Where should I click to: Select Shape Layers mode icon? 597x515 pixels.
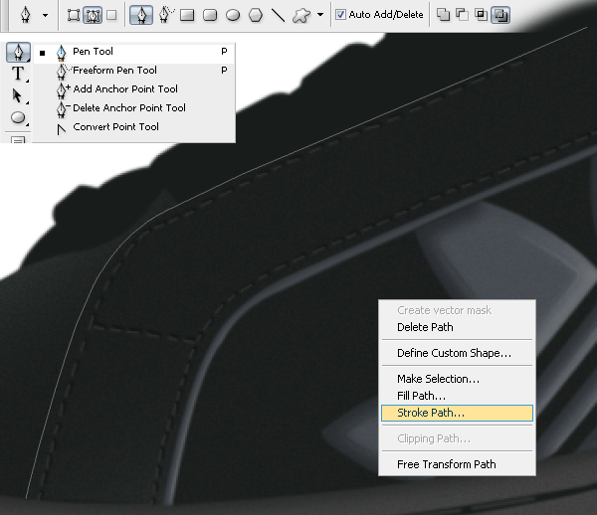coord(73,15)
